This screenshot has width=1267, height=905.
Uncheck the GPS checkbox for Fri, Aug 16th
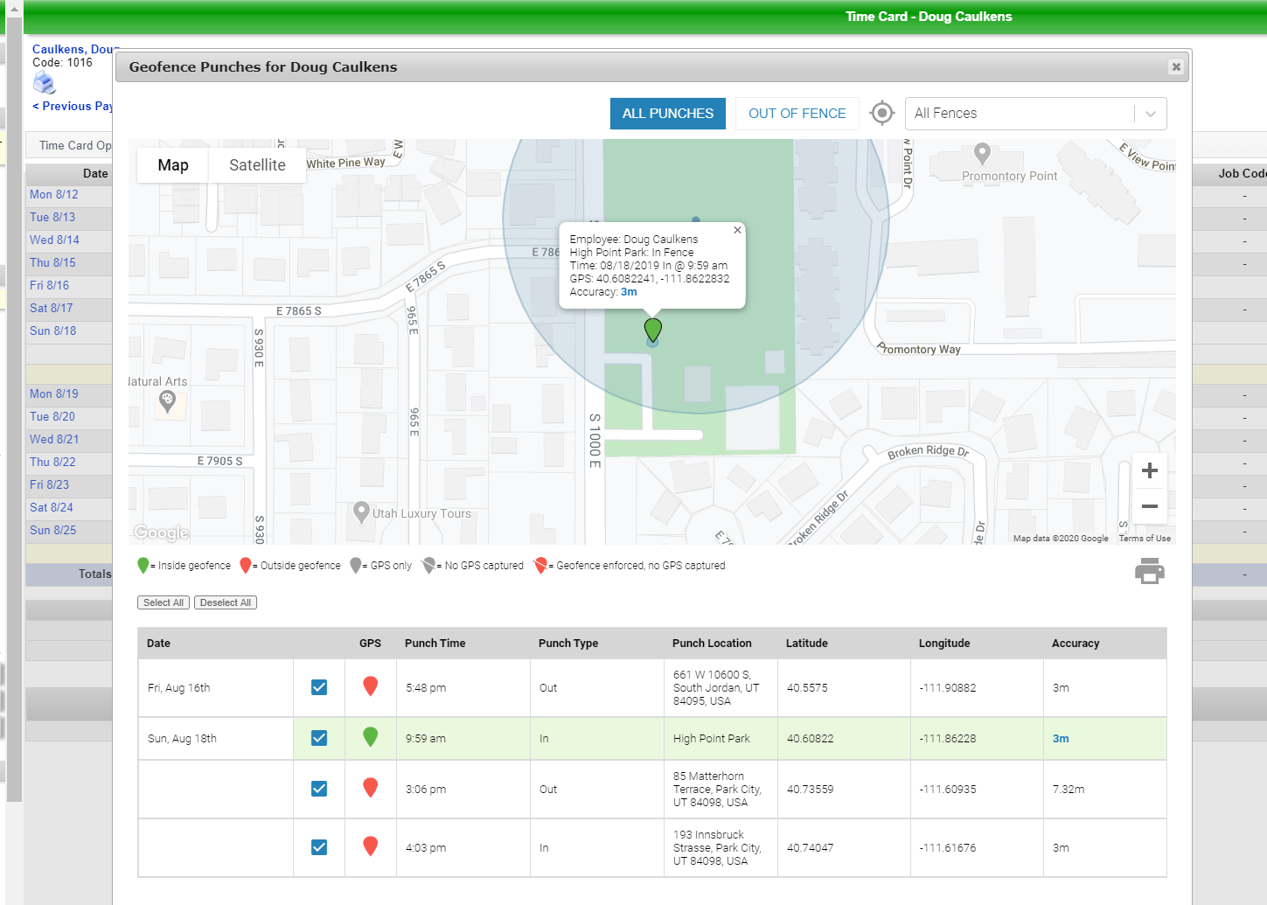pos(318,687)
